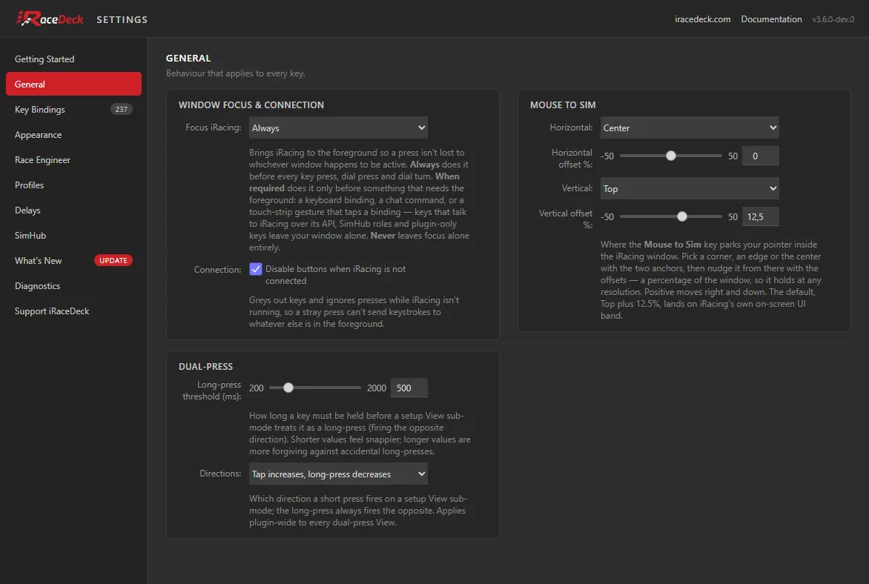Click 'Behaviour that applies to every key.' text
The height and width of the screenshot is (584, 869).
coord(236,73)
